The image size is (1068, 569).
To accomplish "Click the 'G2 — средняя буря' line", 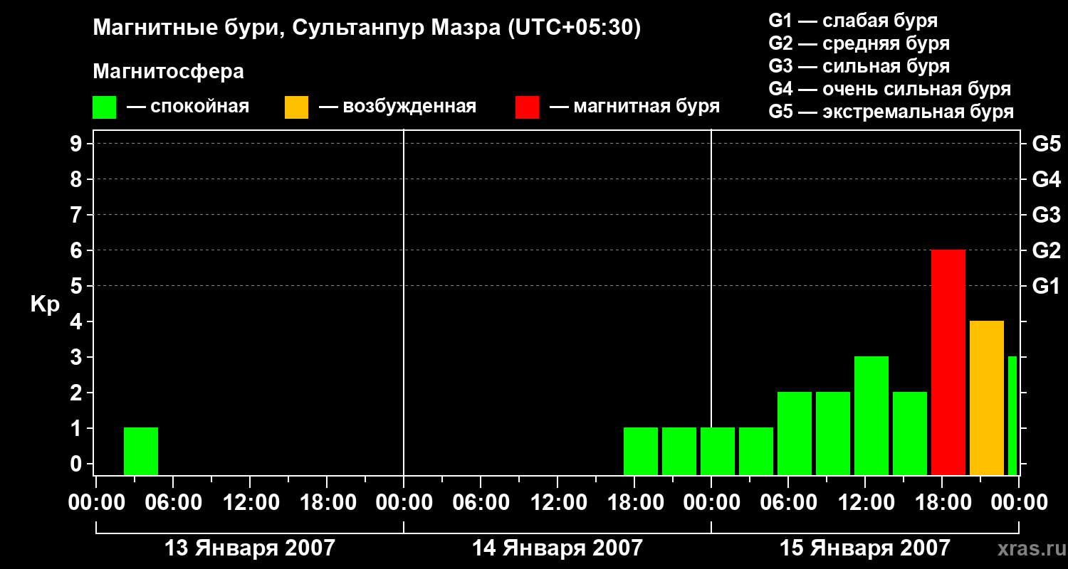I will pos(859,43).
